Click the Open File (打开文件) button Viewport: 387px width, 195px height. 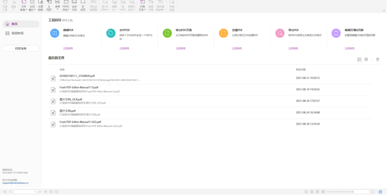[x=21, y=48]
